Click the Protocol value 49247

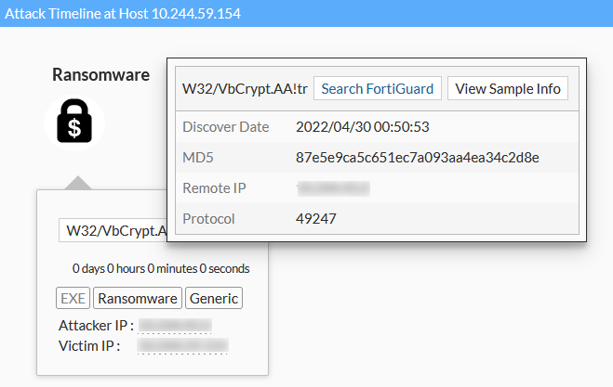315,219
